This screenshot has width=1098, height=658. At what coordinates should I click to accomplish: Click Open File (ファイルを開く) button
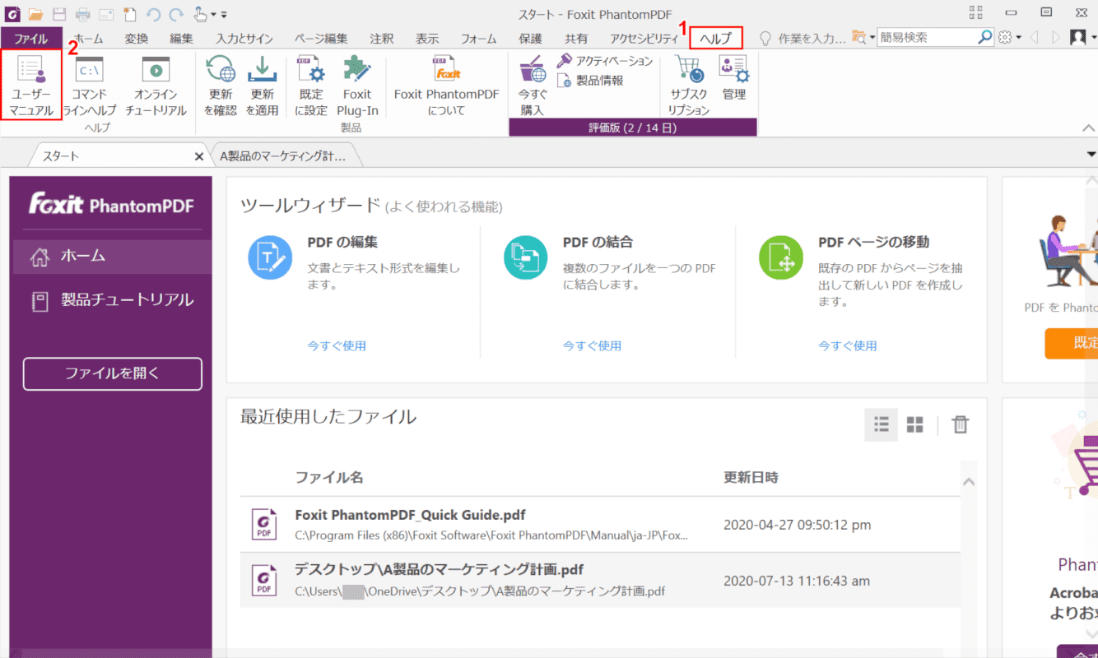[113, 373]
